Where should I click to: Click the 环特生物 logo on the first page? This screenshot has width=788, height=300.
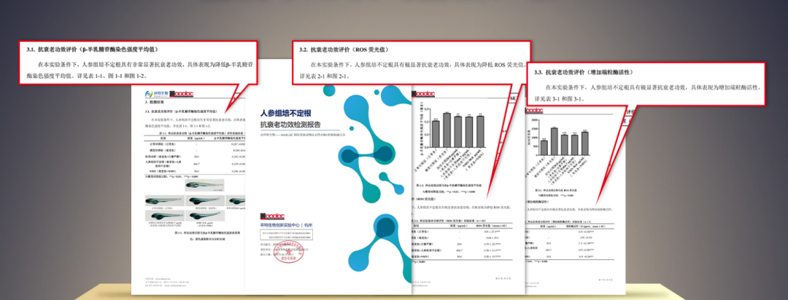point(156,94)
